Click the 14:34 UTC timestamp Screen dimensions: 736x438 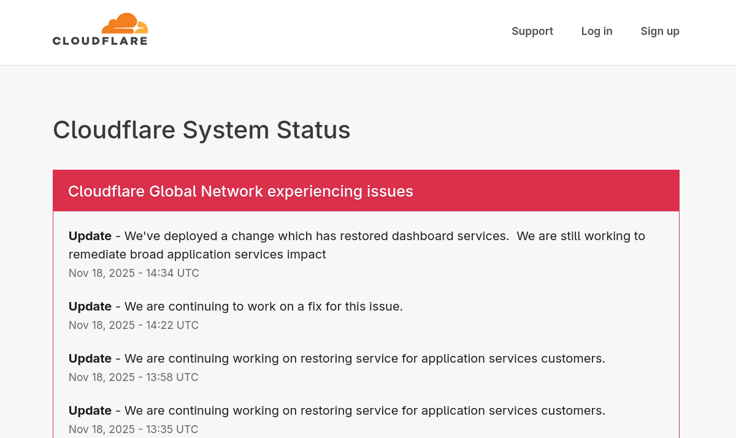pos(134,273)
